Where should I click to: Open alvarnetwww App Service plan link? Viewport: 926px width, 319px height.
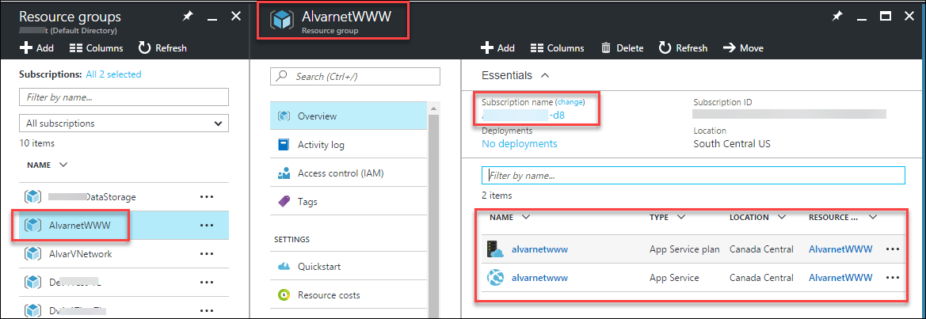tap(539, 249)
